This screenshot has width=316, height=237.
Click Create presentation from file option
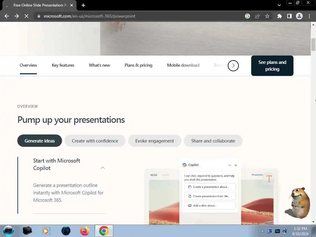tap(210, 196)
